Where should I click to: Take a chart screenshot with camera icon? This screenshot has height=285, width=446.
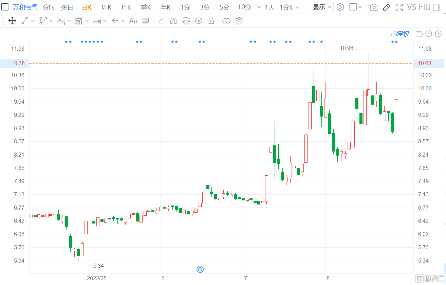pyautogui.click(x=374, y=7)
